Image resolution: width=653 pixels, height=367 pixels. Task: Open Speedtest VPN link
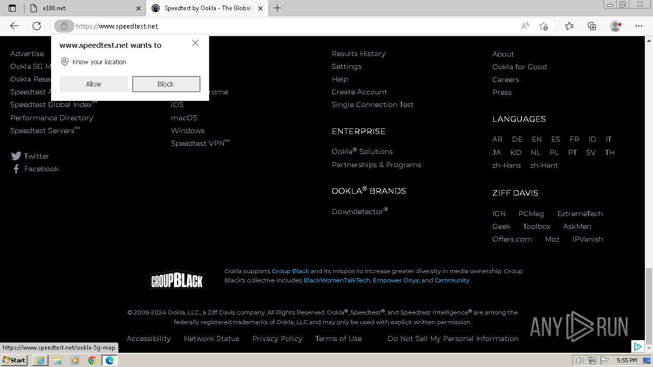point(200,143)
